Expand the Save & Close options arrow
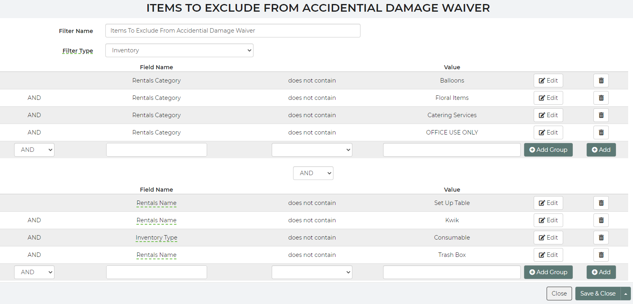633x304 pixels. click(x=626, y=294)
